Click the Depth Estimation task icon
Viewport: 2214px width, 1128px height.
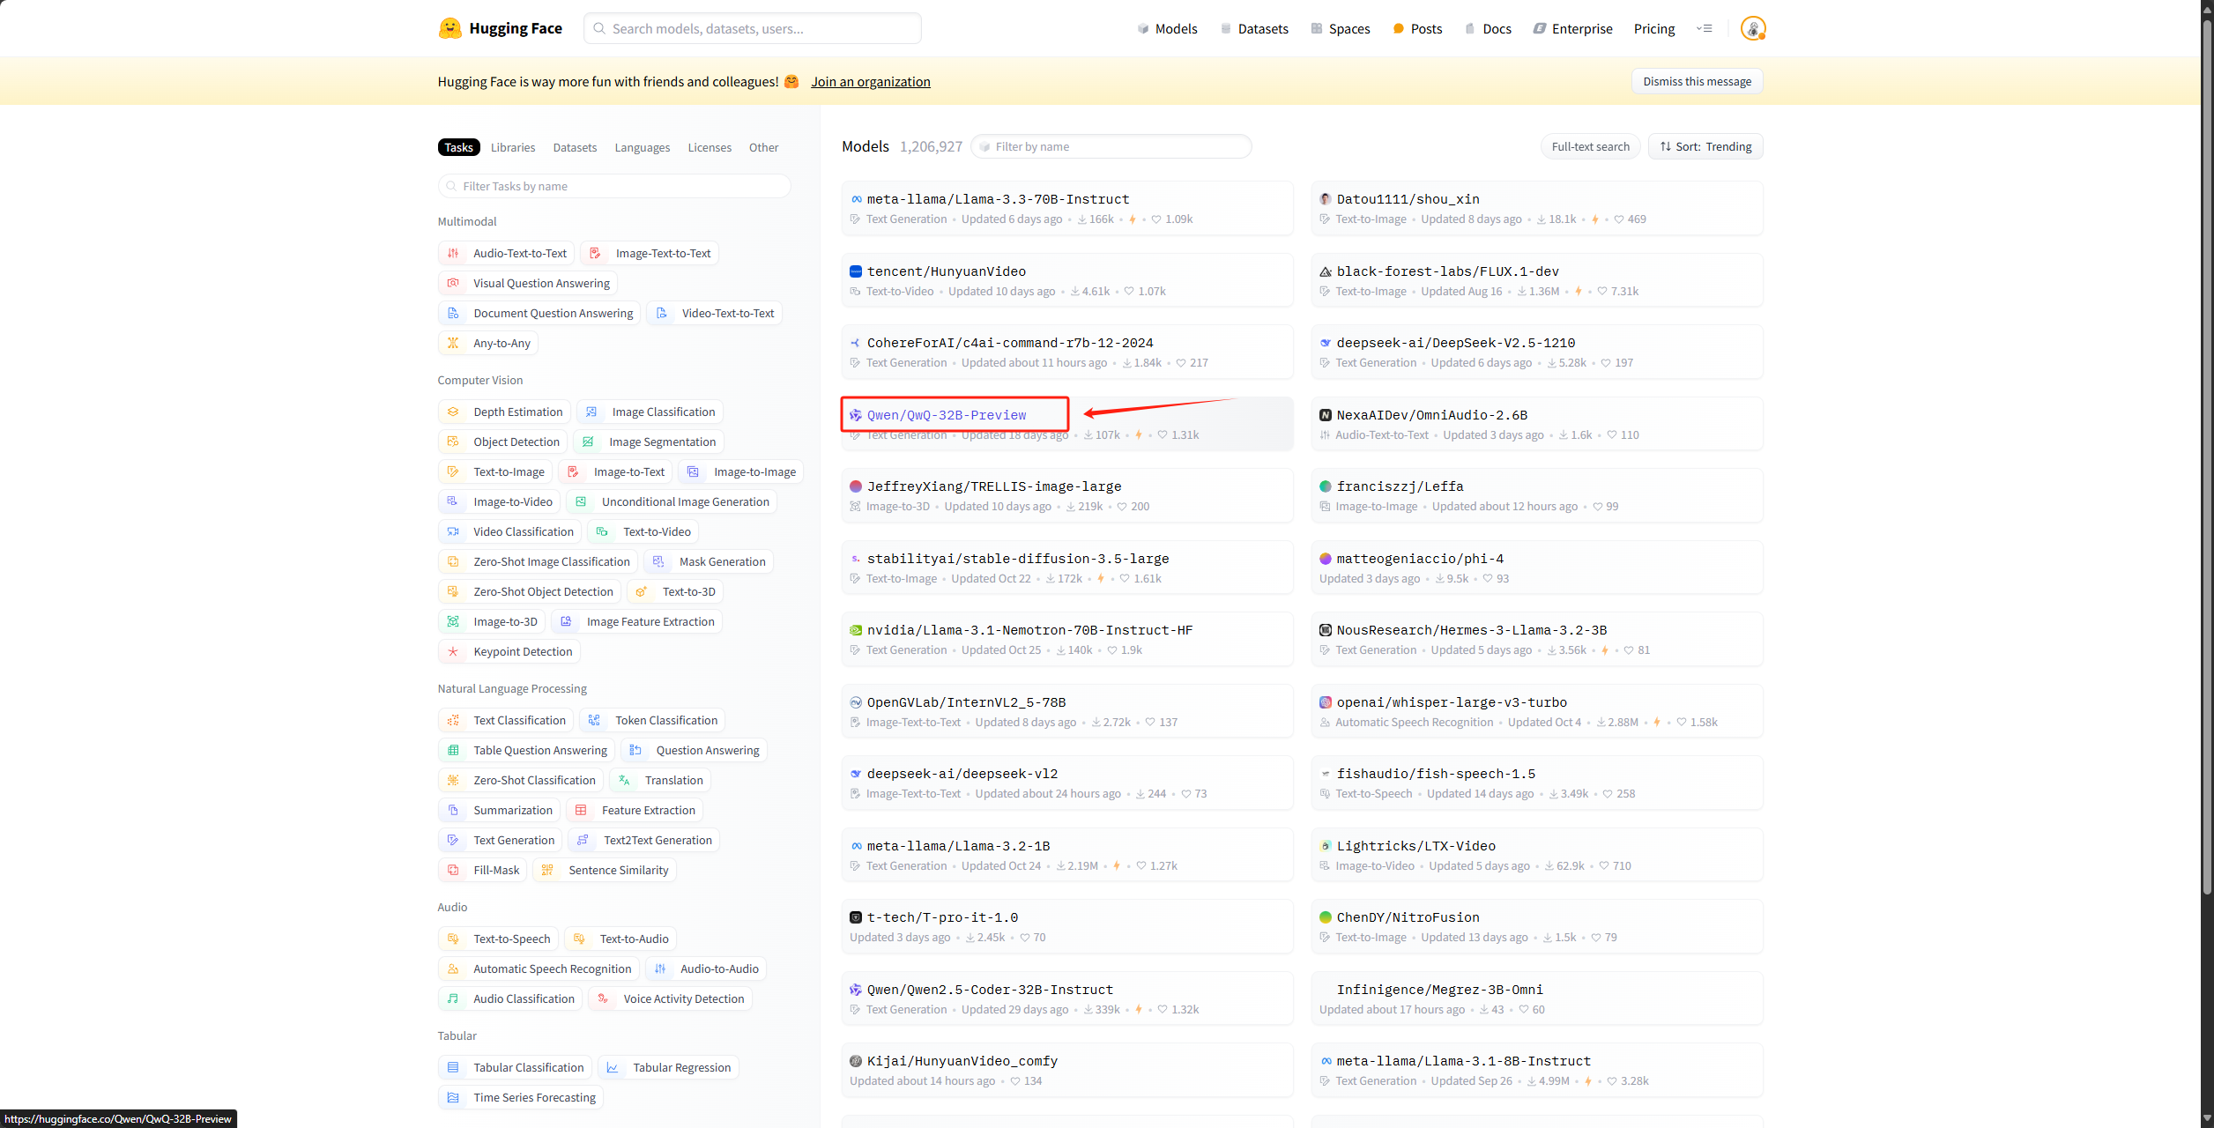coord(453,412)
